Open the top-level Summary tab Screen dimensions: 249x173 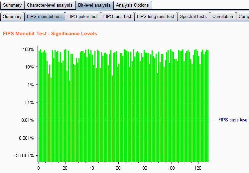pos(12,5)
